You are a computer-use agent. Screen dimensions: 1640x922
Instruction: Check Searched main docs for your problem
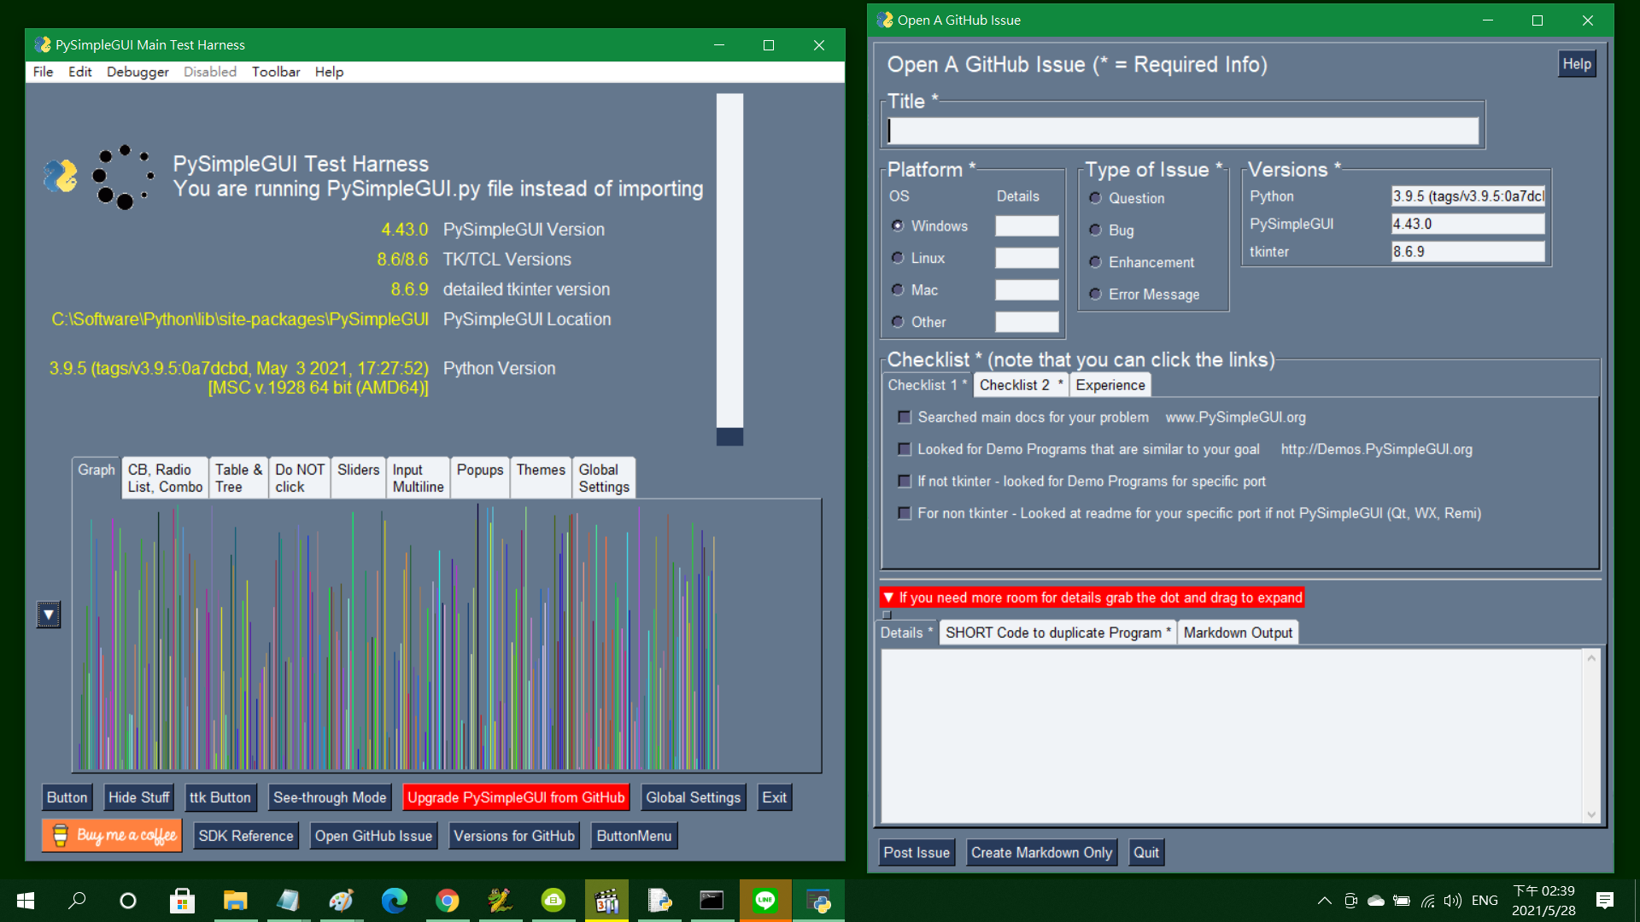(x=905, y=417)
